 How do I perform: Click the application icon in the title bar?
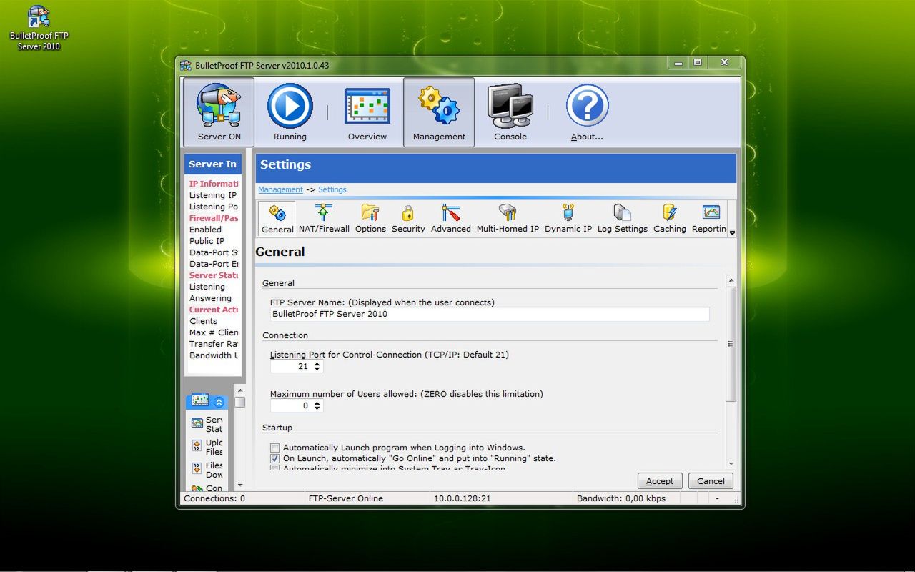tap(186, 66)
